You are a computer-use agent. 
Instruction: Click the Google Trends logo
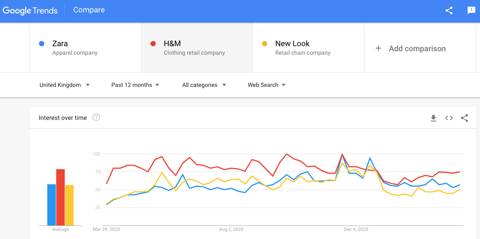(x=30, y=10)
